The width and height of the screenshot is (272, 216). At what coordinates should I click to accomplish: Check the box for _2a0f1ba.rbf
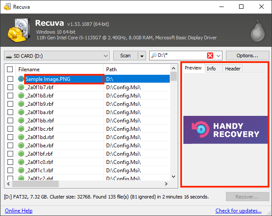click(x=10, y=112)
